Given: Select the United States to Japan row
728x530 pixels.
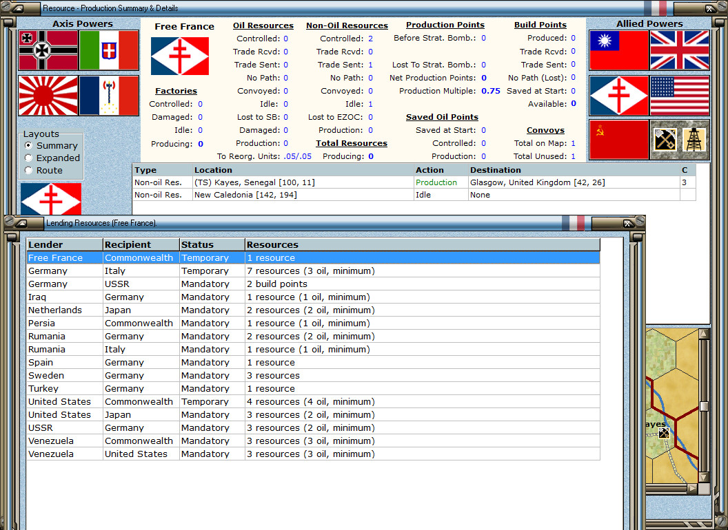Looking at the screenshot, I should click(314, 414).
